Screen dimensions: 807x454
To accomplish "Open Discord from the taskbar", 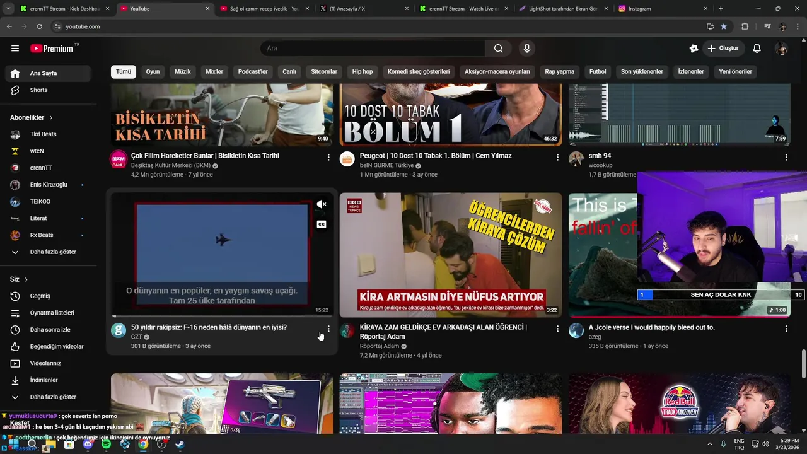I will [x=88, y=445].
